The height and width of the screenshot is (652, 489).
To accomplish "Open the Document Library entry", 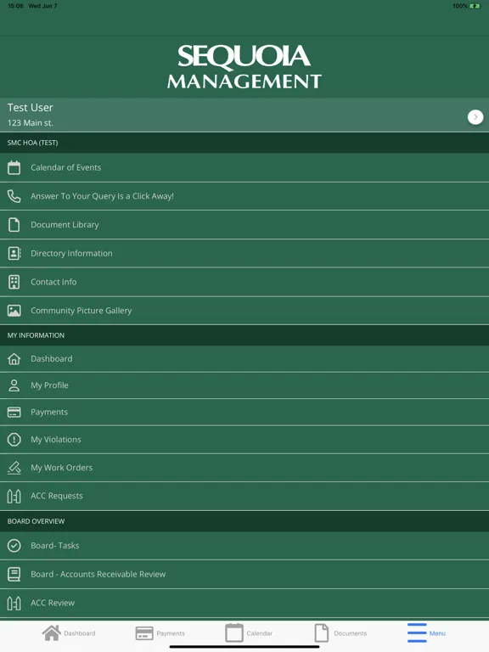I will coord(244,224).
